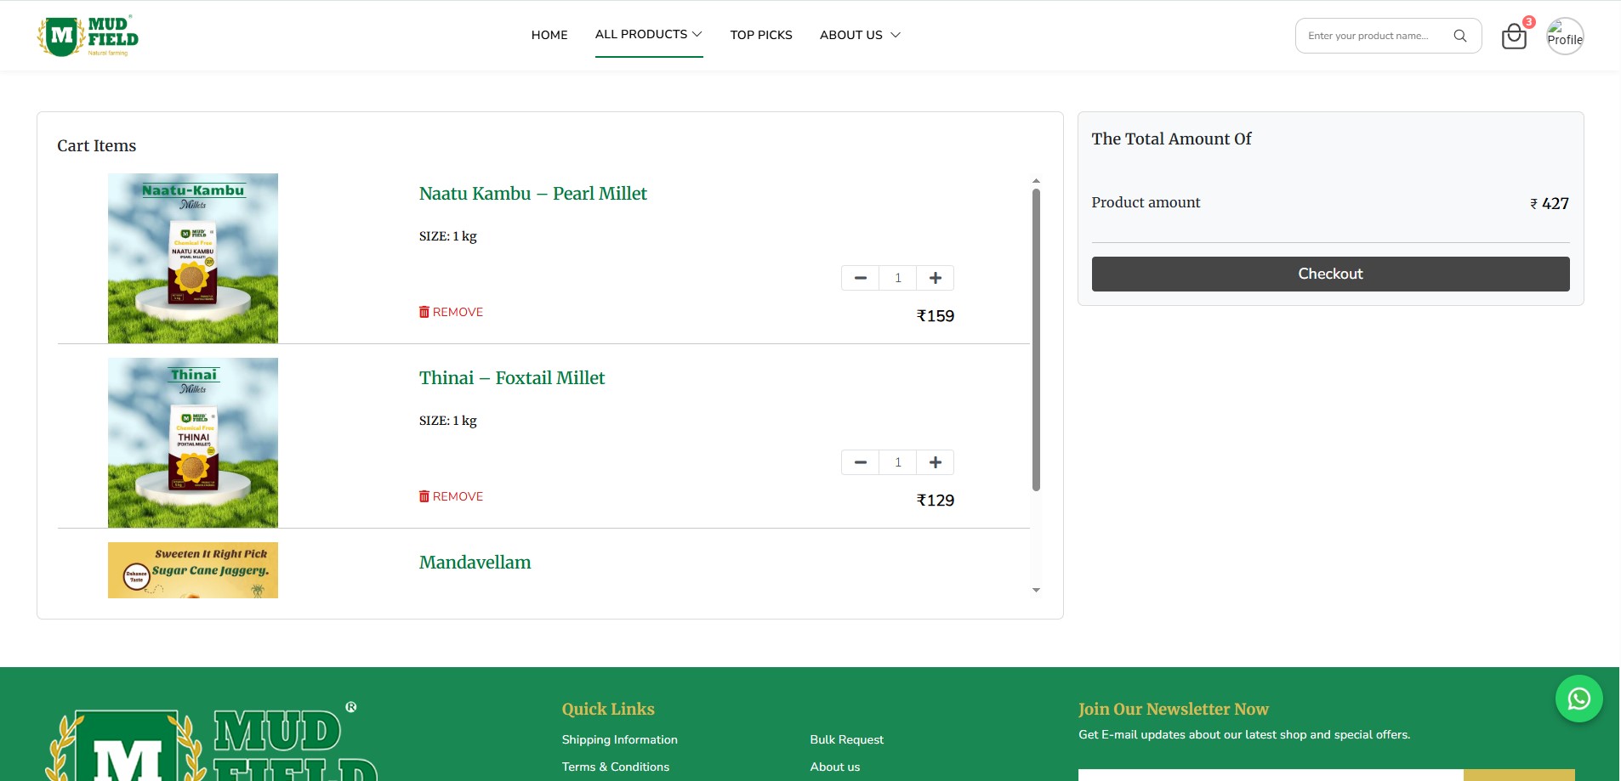1621x781 pixels.
Task: Decrease Naatu Kambu quantity with minus
Action: pos(861,278)
